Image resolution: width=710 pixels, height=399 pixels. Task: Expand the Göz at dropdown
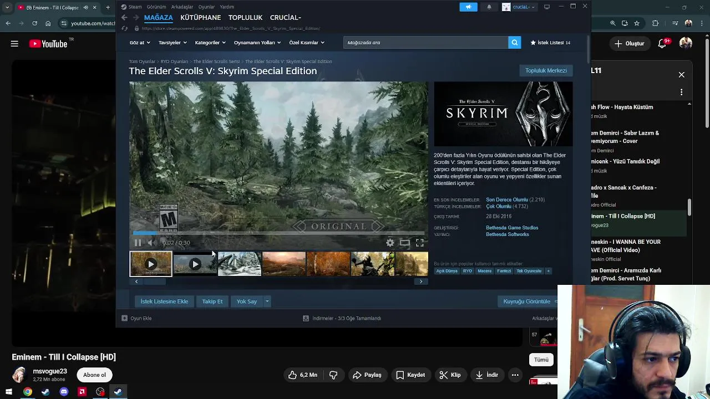(x=139, y=43)
